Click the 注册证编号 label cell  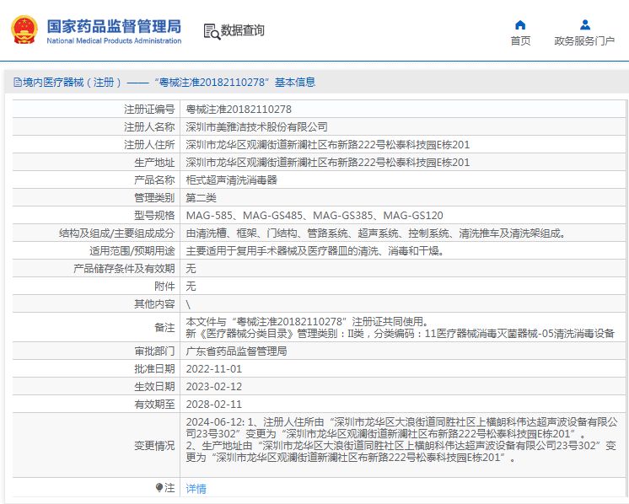click(96, 109)
